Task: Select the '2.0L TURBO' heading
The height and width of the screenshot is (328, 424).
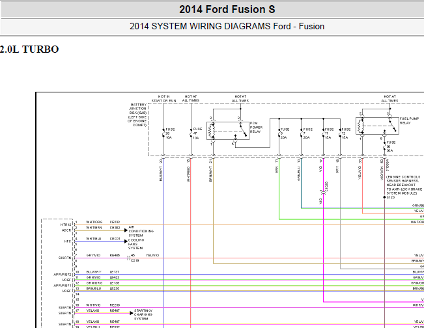Action: [x=29, y=49]
